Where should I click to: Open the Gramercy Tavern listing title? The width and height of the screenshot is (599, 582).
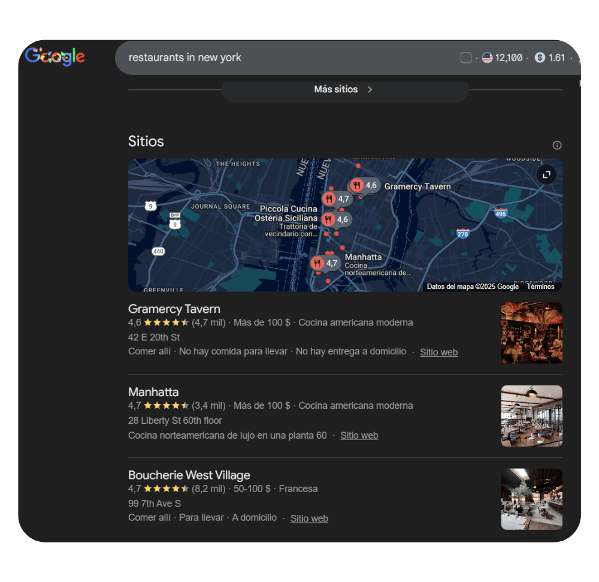[x=174, y=309]
